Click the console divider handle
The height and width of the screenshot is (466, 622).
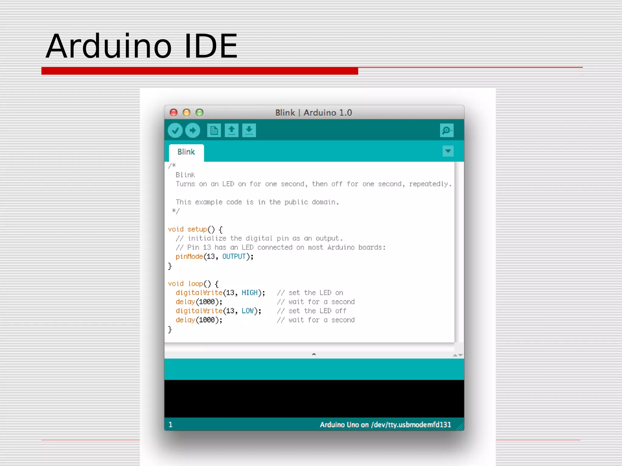coord(314,354)
